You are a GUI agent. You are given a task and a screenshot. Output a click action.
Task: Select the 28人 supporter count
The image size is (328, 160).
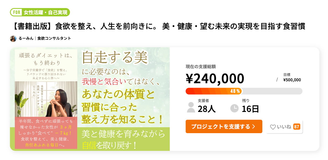[207, 109]
